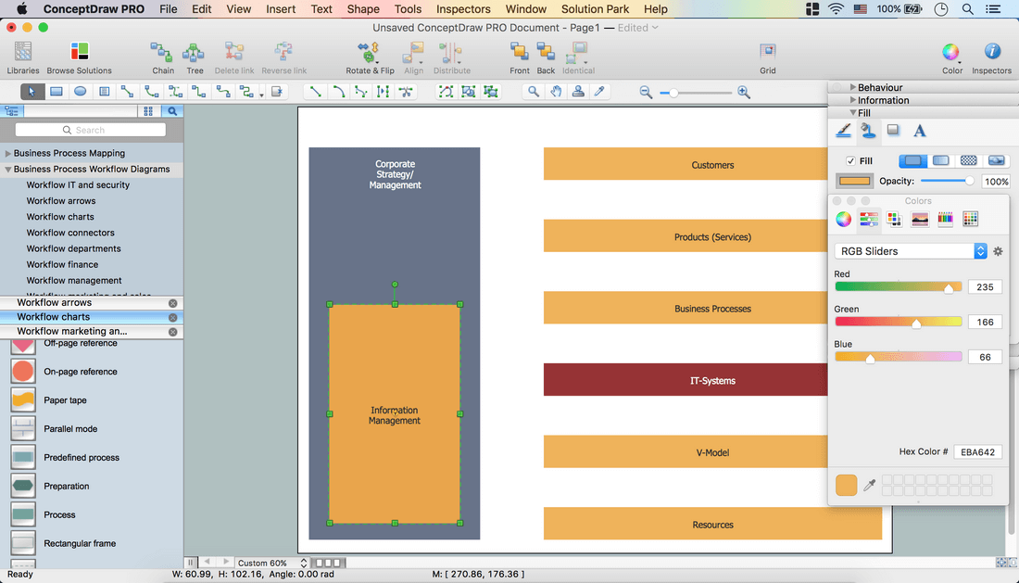Pick the eyedropper in Colors panel
This screenshot has height=583, width=1019.
click(869, 486)
